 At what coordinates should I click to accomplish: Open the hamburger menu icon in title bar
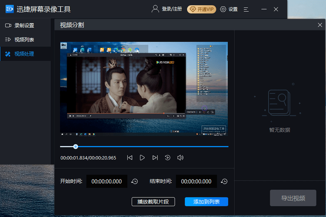click(x=246, y=10)
